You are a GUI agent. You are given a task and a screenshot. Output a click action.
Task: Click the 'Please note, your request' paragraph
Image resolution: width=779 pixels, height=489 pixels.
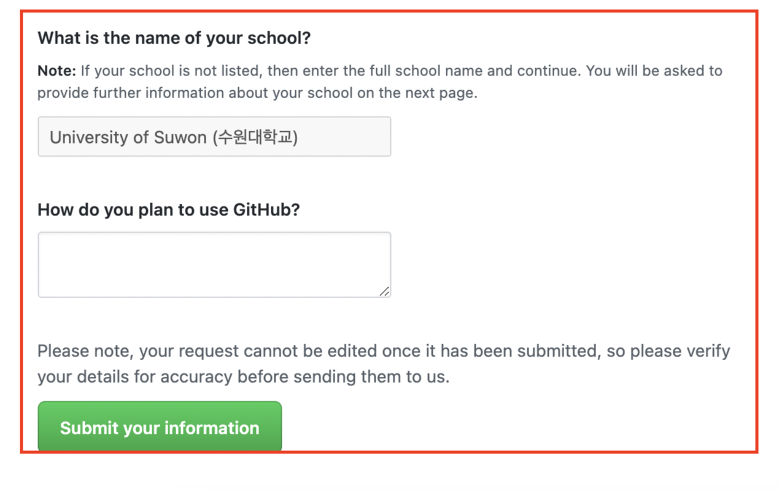383,352
